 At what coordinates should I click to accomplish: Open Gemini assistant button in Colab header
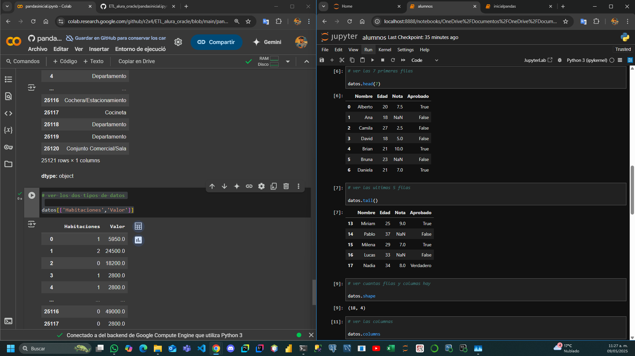[267, 42]
